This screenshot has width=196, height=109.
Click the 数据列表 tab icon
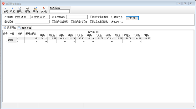(5, 28)
